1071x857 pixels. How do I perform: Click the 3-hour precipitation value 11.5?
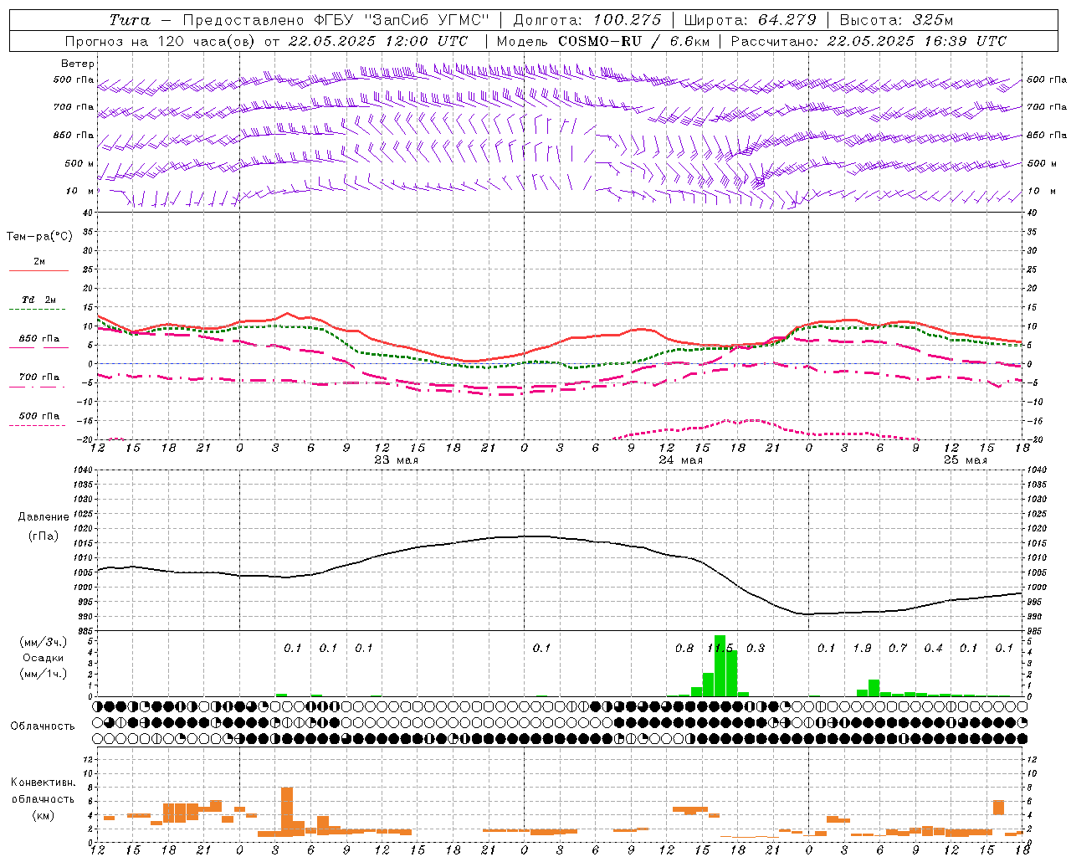pyautogui.click(x=720, y=649)
